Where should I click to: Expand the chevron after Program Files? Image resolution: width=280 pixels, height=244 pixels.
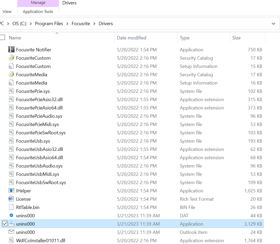click(67, 24)
